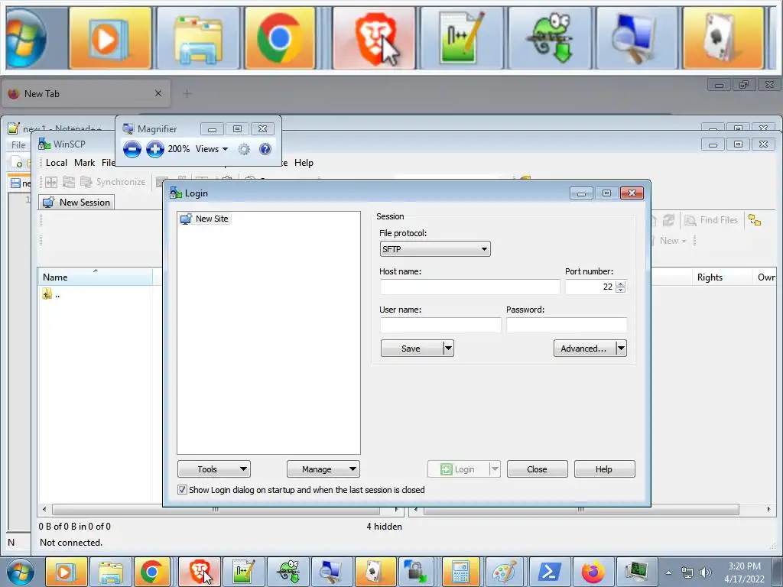
Task: Switch to Notepad++ in taskbar
Action: 243,572
